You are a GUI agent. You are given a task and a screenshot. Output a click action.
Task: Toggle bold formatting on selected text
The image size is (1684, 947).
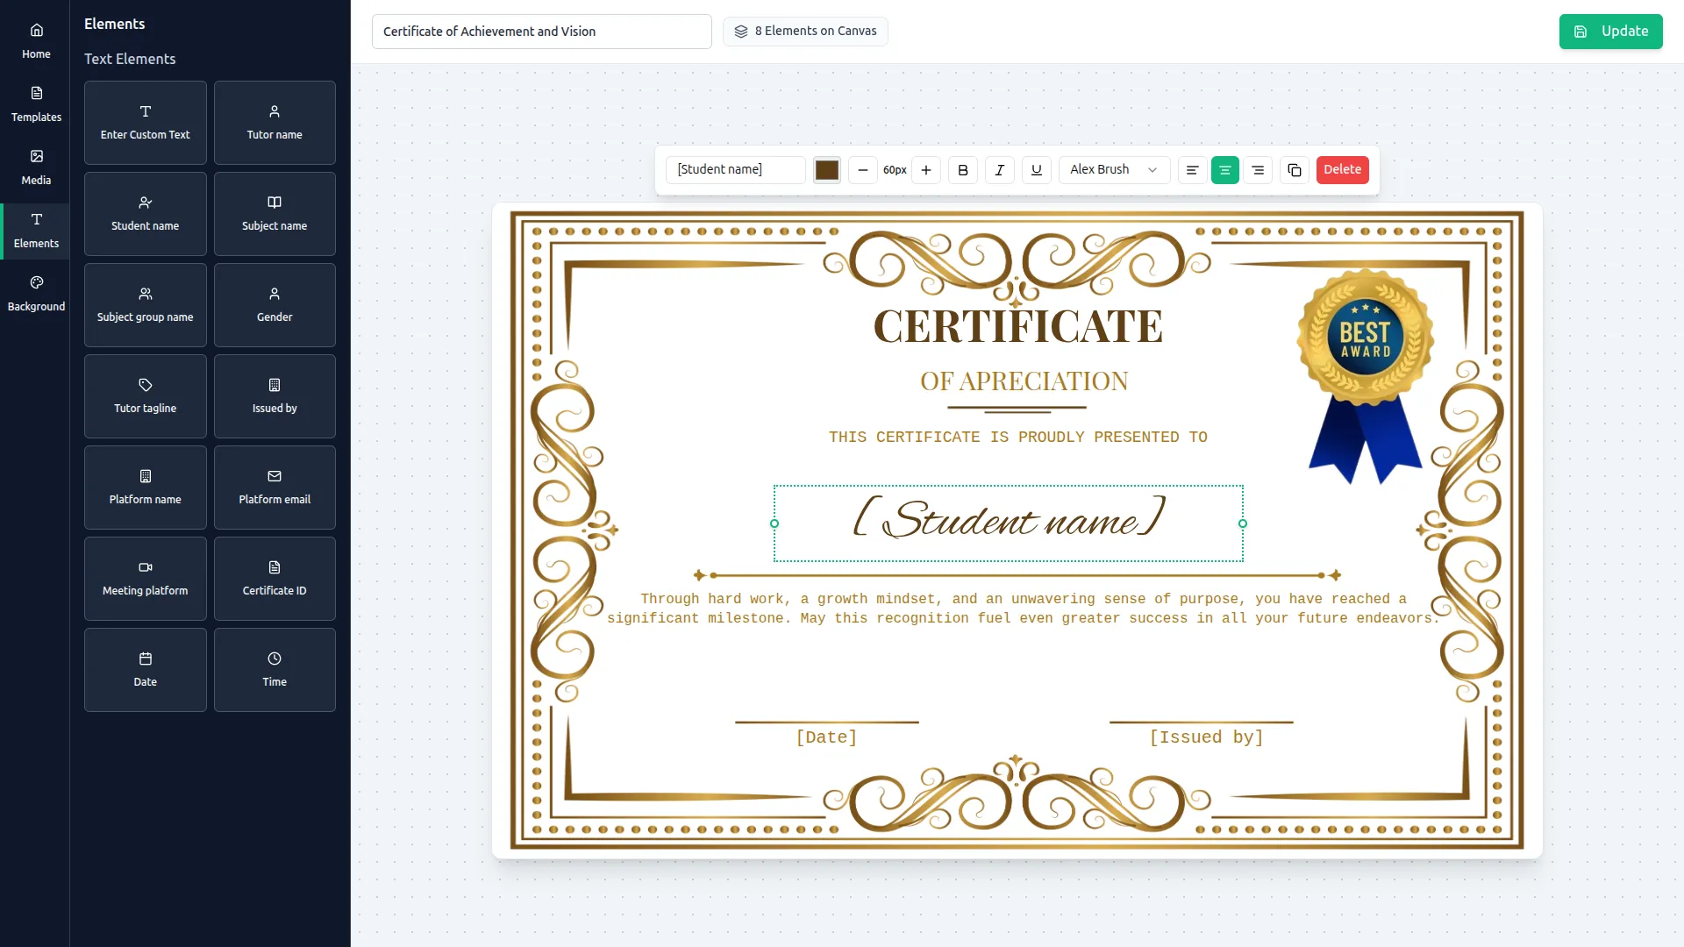(x=962, y=169)
